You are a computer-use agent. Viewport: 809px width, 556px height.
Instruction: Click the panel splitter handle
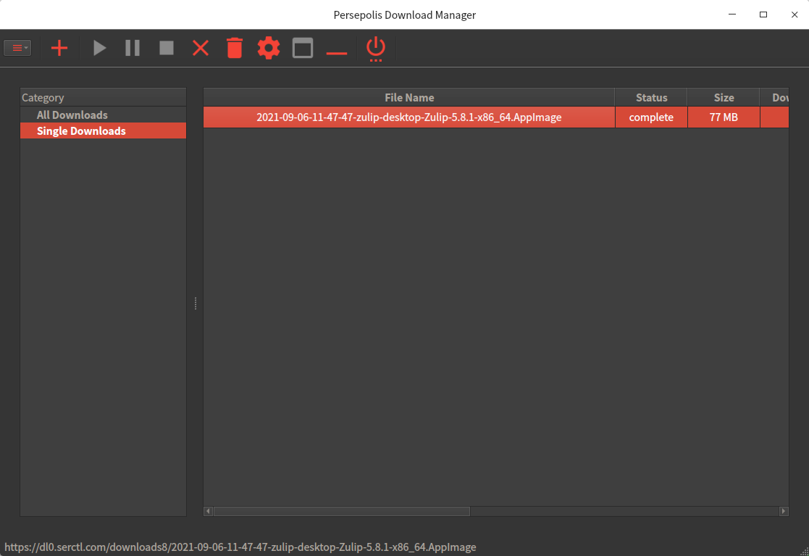[196, 304]
